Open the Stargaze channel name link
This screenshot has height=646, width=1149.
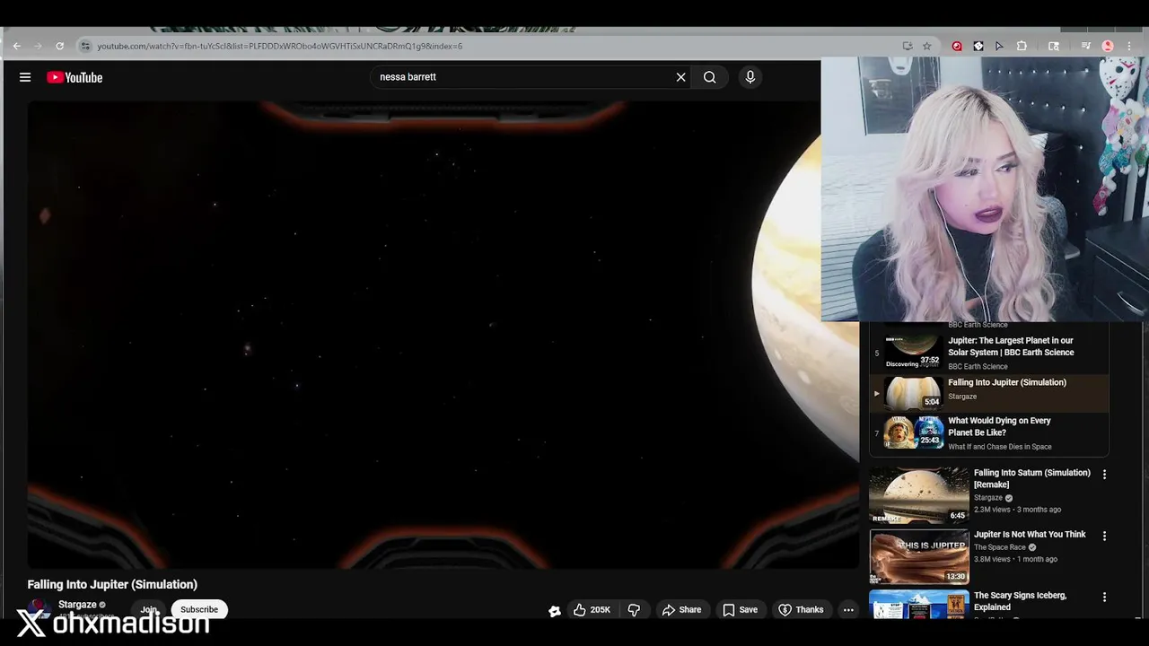click(77, 605)
